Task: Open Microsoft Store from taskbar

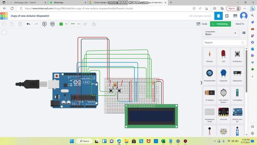Action: click(x=134, y=141)
